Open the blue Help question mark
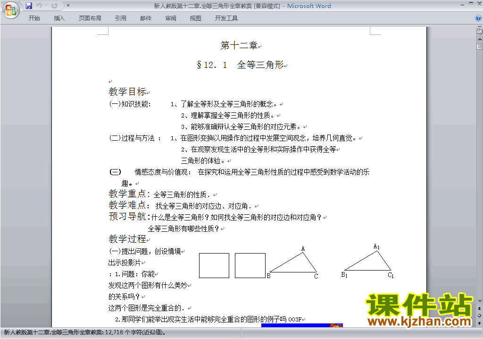This screenshot has height=339, width=483. [478, 18]
